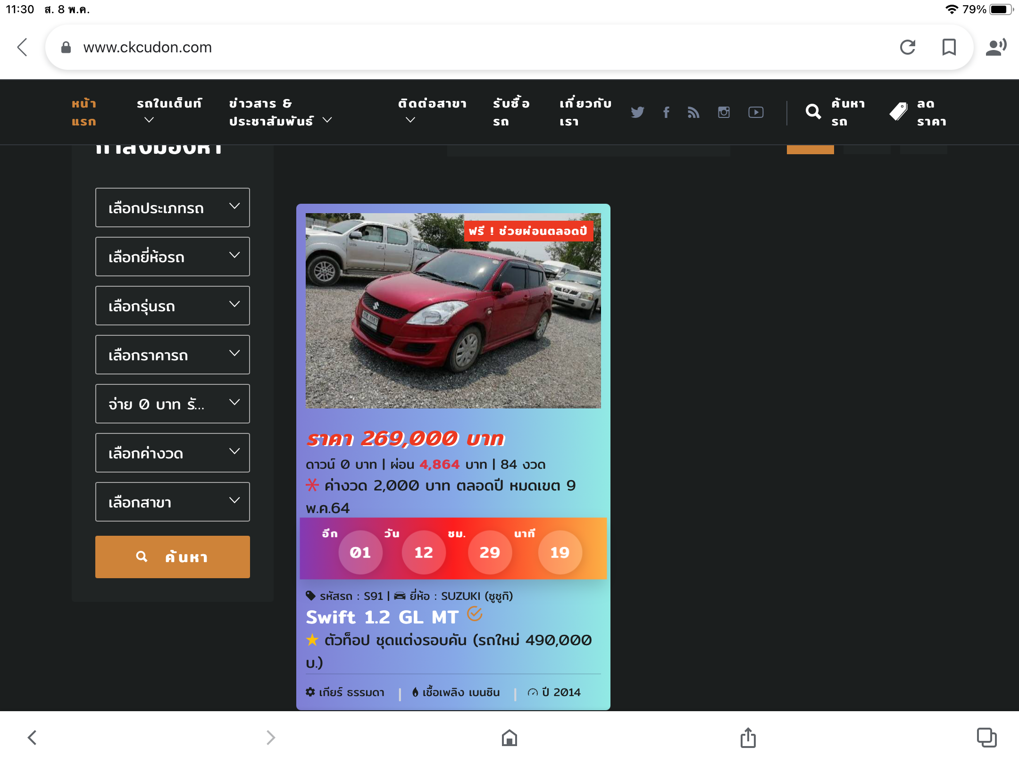Bookmark this page in address bar
The width and height of the screenshot is (1019, 764).
[x=949, y=47]
